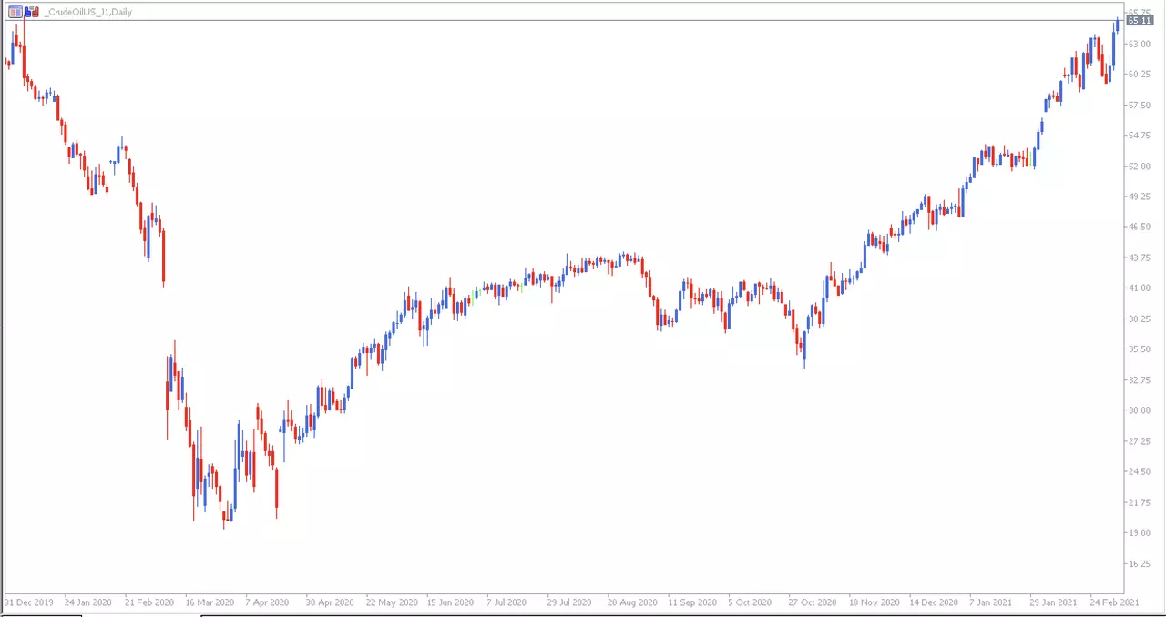Click the 60.25 price scale label
This screenshot has width=1166, height=617.
1138,75
